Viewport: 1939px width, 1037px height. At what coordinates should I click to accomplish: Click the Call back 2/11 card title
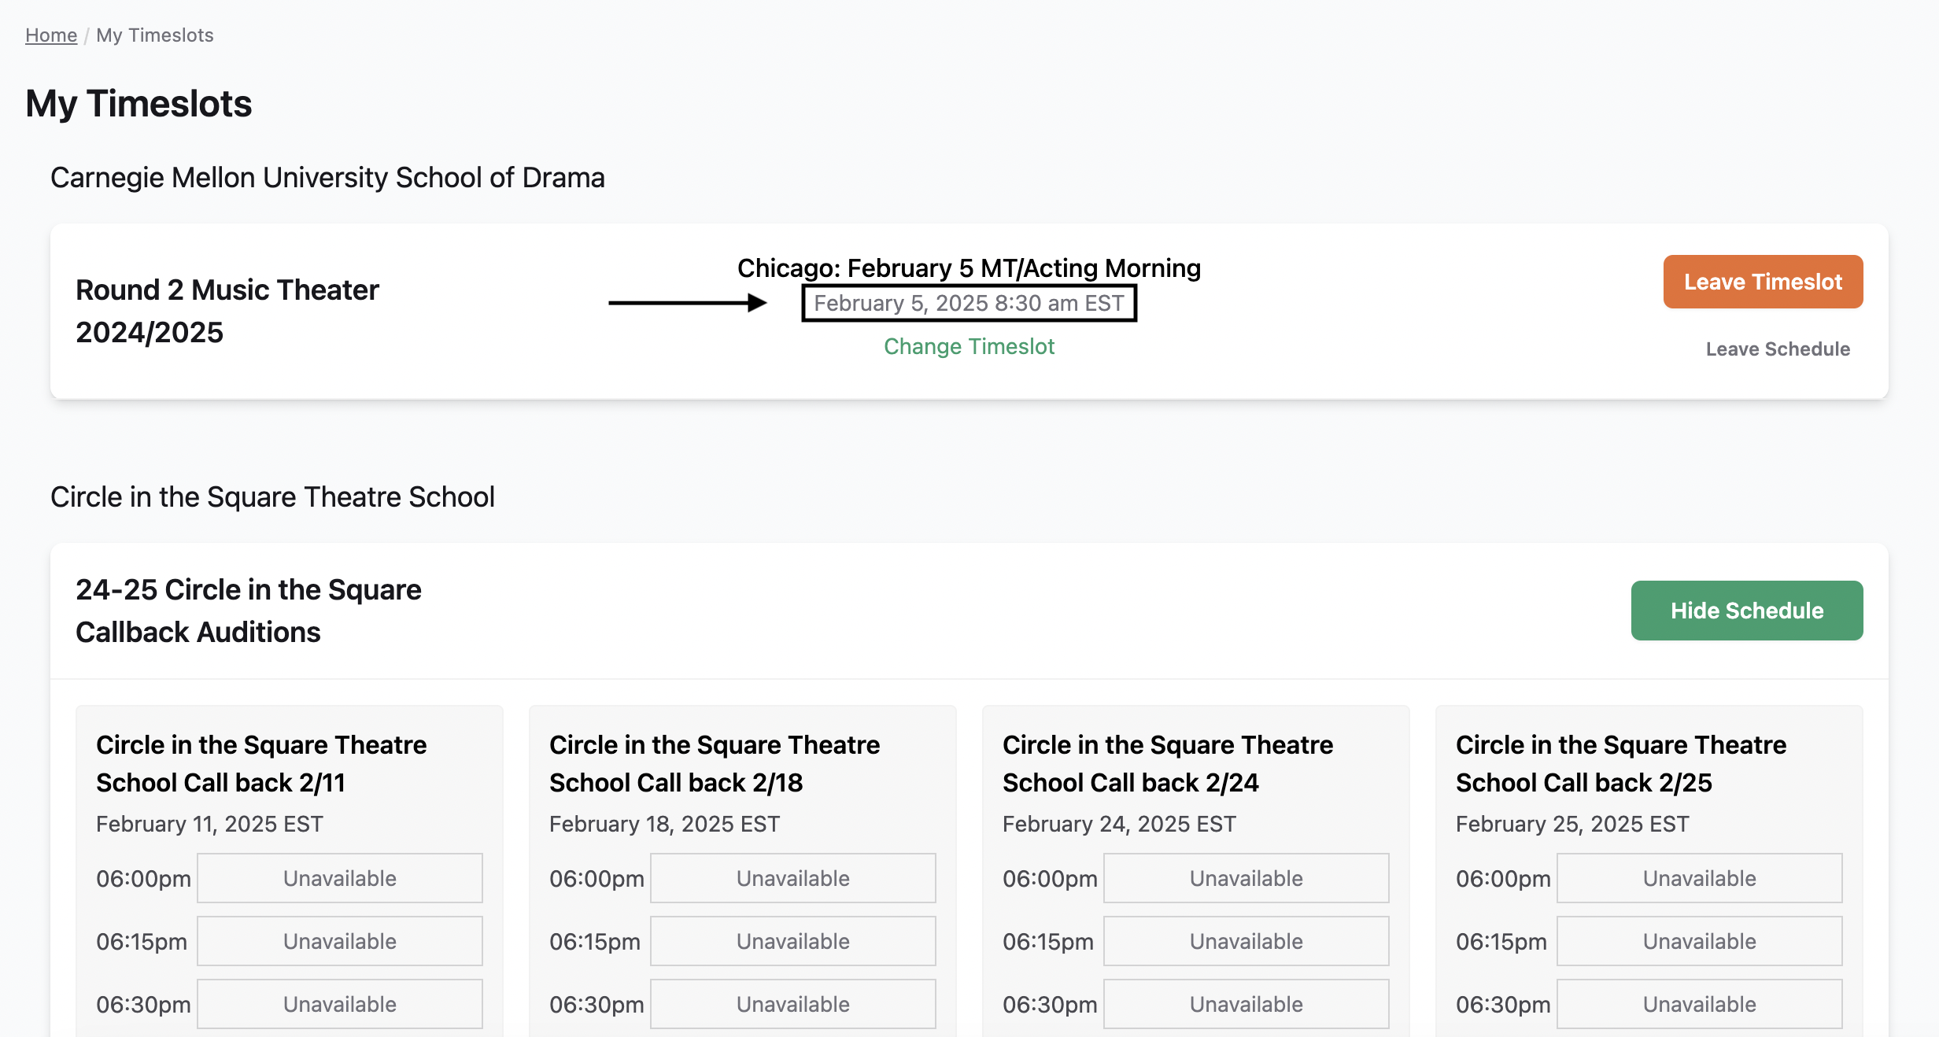tap(261, 763)
